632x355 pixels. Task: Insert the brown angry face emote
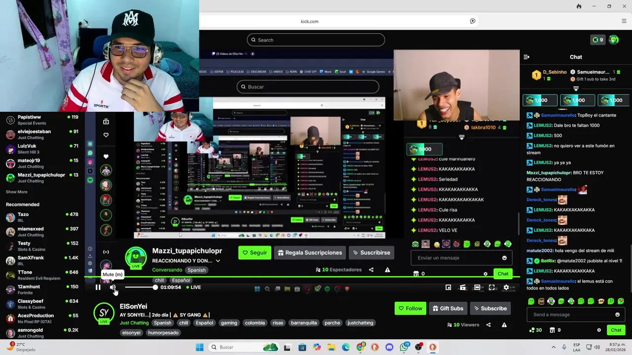[x=541, y=301]
